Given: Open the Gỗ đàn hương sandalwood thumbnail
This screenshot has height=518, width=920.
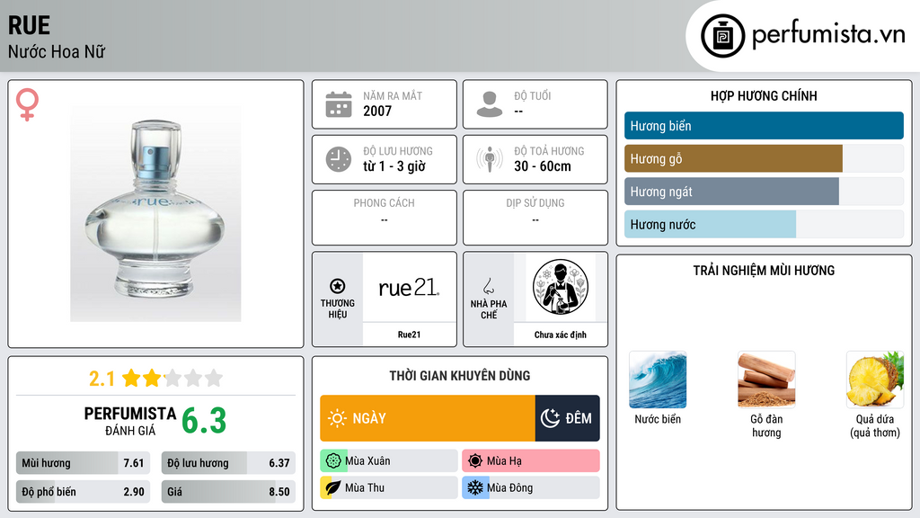Looking at the screenshot, I should click(766, 380).
